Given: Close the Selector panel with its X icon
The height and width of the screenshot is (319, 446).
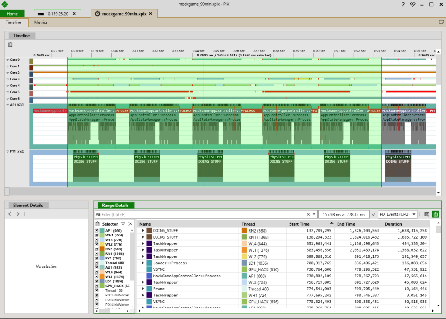Looking at the screenshot, I should coord(130,224).
